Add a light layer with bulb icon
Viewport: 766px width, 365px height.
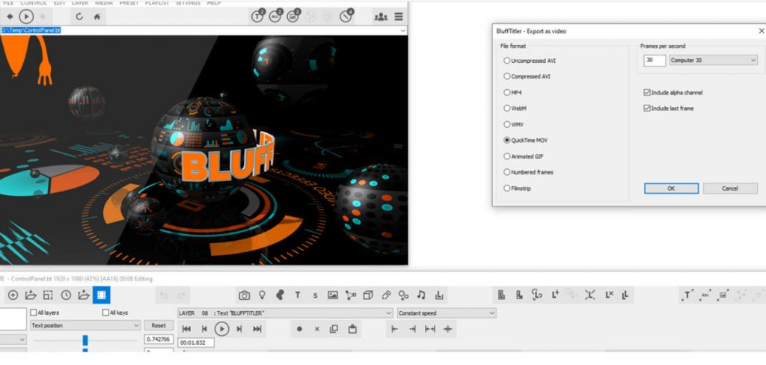[262, 295]
